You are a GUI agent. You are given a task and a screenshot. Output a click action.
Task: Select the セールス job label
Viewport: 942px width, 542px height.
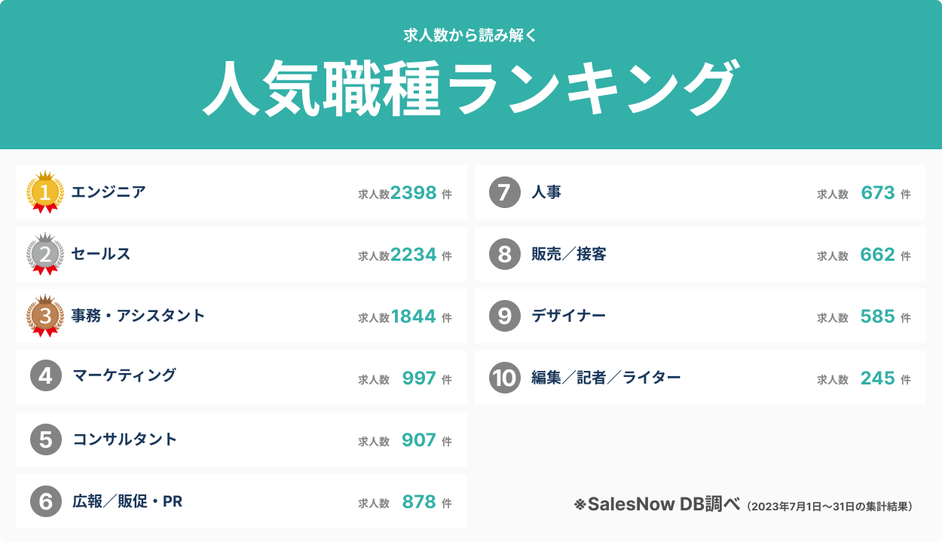[101, 254]
